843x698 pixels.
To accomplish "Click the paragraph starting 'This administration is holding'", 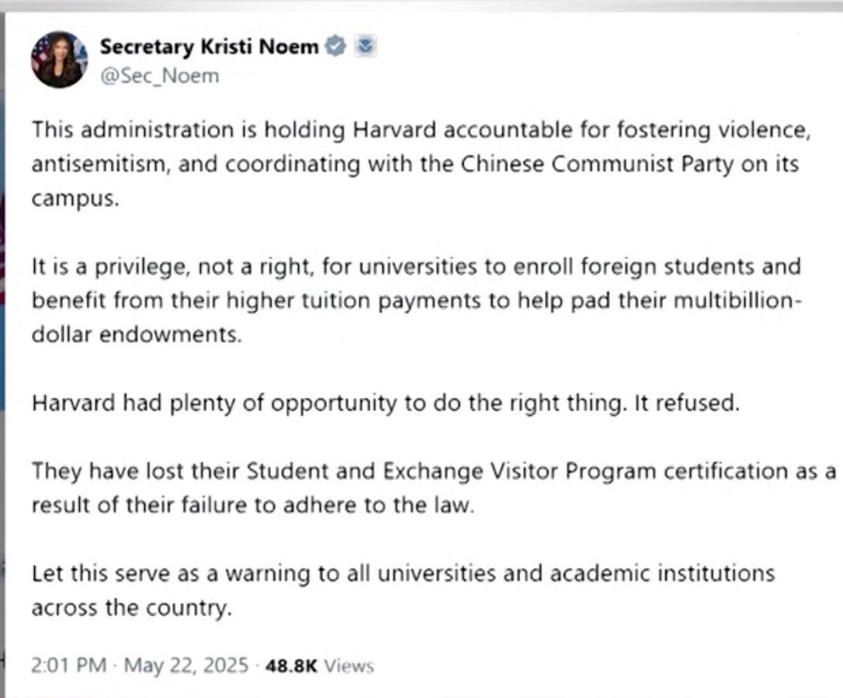I will 419,164.
